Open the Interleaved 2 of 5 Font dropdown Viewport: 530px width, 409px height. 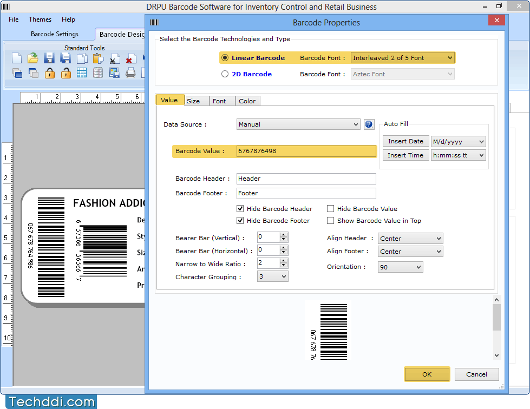pyautogui.click(x=403, y=58)
